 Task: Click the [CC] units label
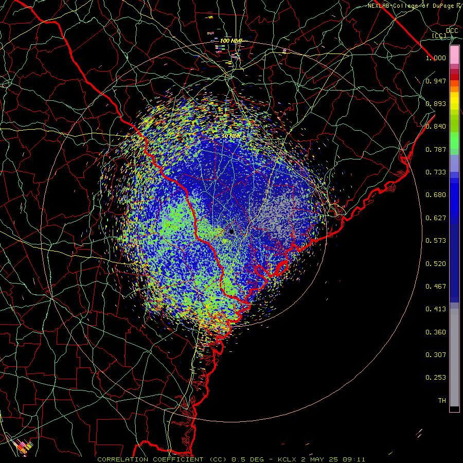point(439,35)
